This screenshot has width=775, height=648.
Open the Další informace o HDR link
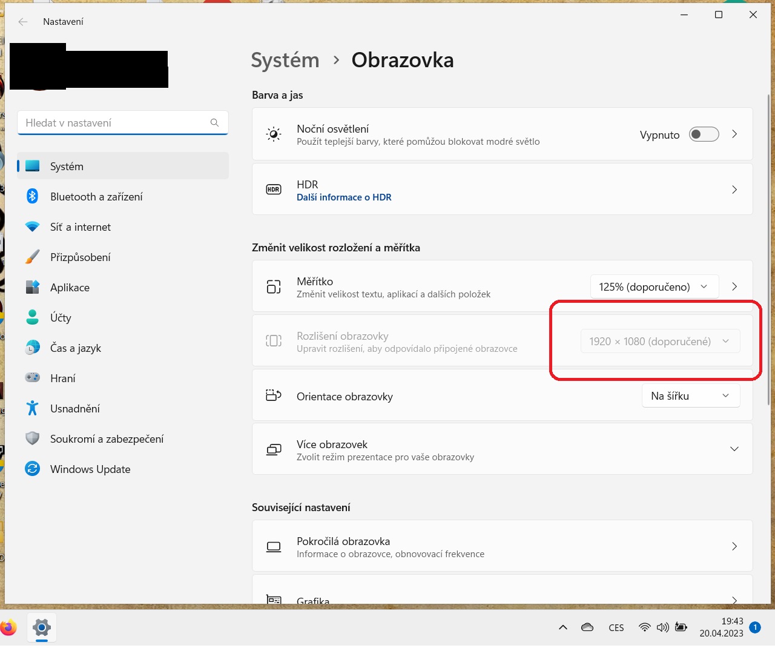click(x=344, y=197)
